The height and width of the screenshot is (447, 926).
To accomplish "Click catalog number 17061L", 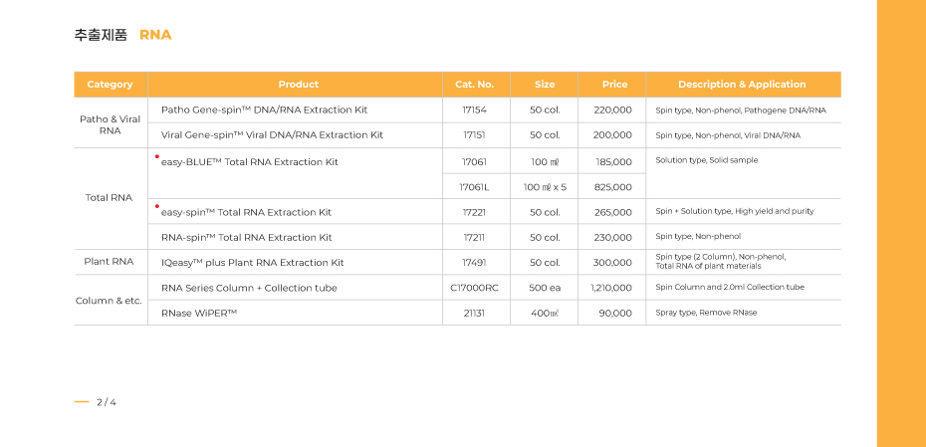I will tap(475, 187).
